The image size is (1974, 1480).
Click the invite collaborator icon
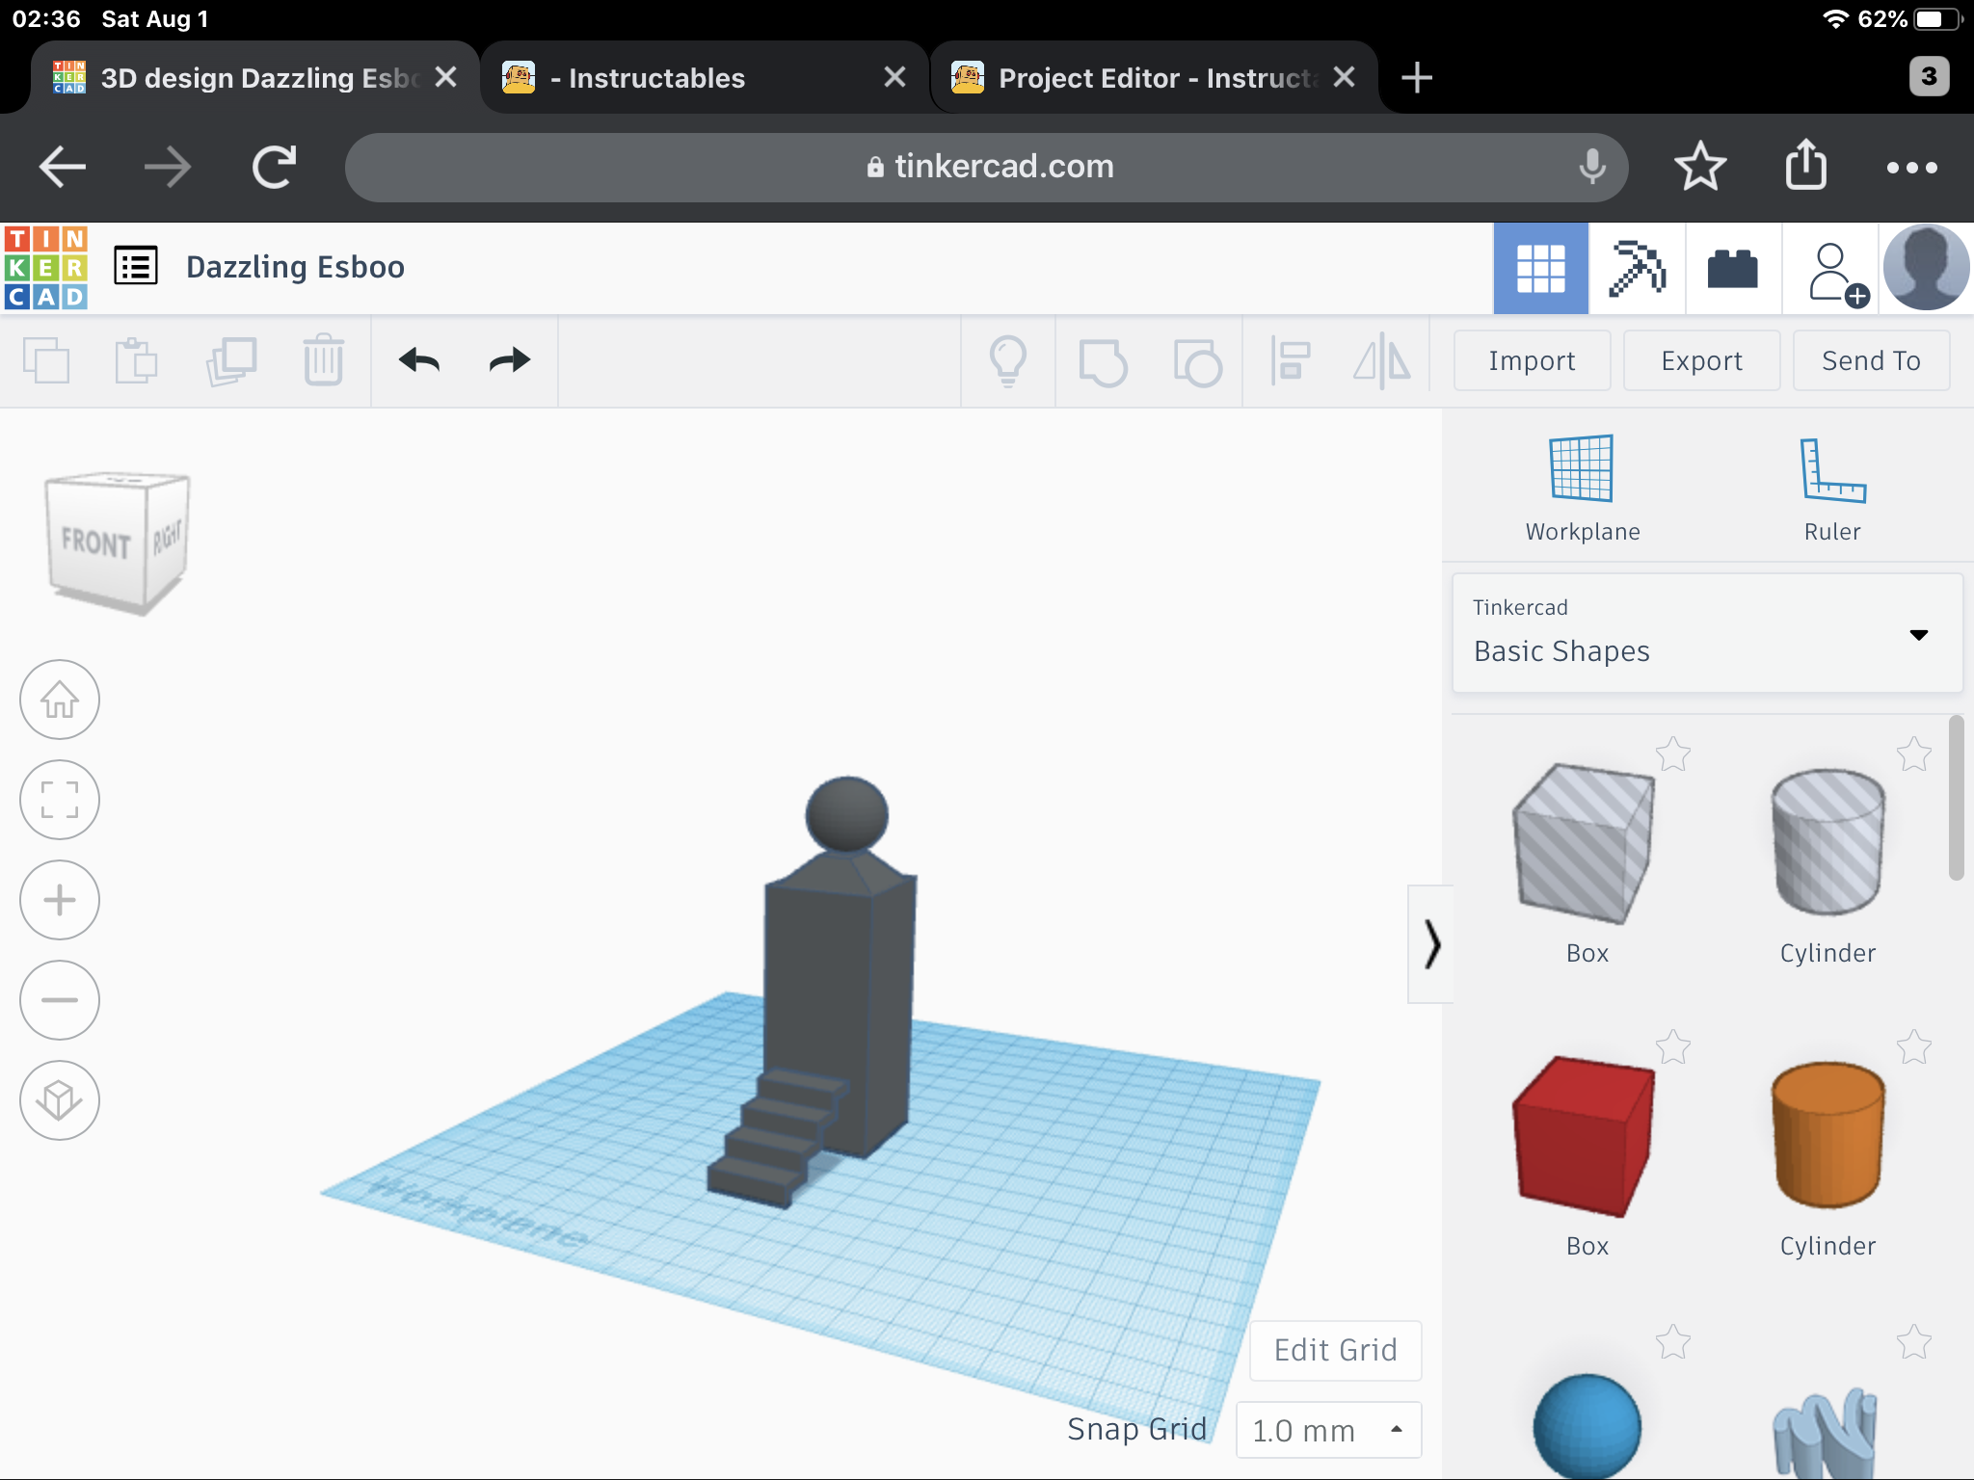coord(1837,275)
